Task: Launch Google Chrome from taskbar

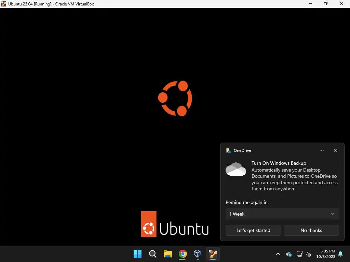Action: click(x=183, y=254)
